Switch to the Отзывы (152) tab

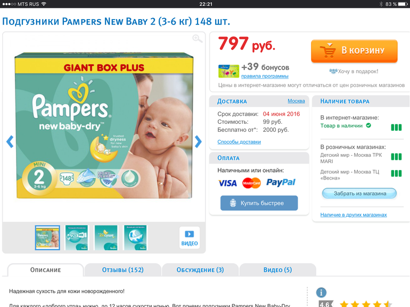[x=122, y=270]
